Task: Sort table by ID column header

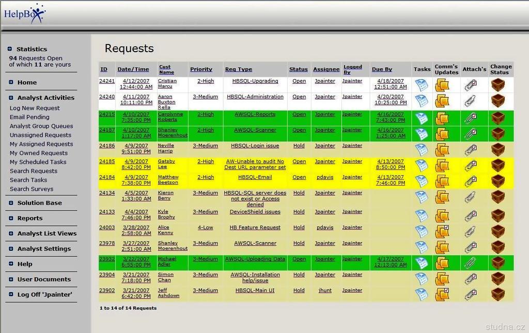Action: [104, 69]
